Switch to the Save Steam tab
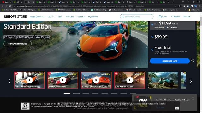The image size is (202, 113). pyautogui.click(x=63, y=2)
